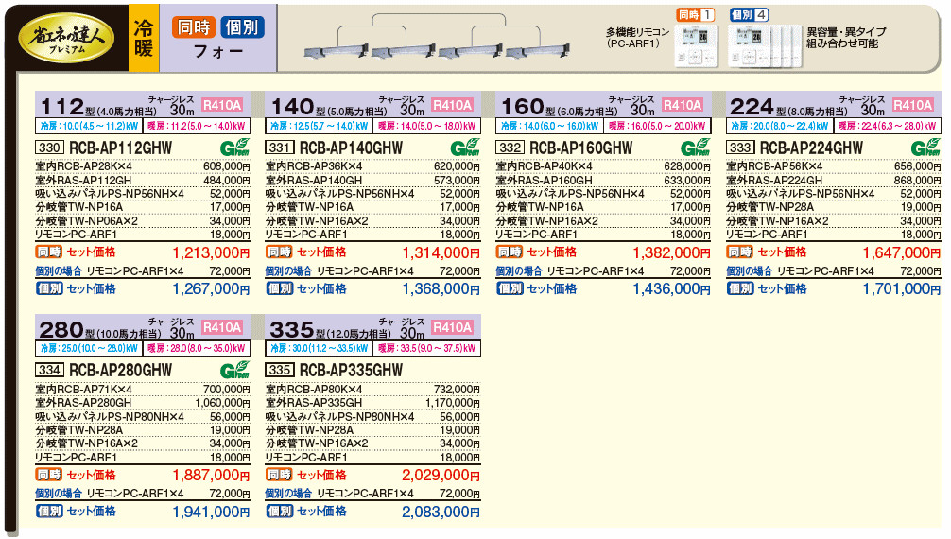Click the row 室外RAS-AP335GH
Screen dimensions: 951x539
373,403
